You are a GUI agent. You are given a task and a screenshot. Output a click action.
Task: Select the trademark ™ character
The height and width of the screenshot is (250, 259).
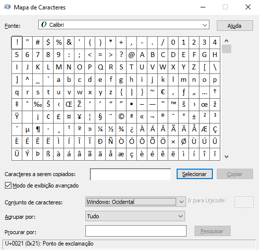(173, 105)
